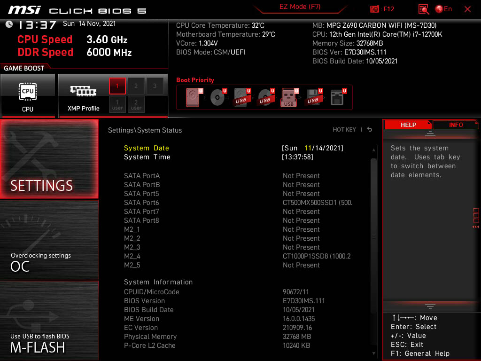Click the settings list vertical scrollbar

pyautogui.click(x=374, y=235)
